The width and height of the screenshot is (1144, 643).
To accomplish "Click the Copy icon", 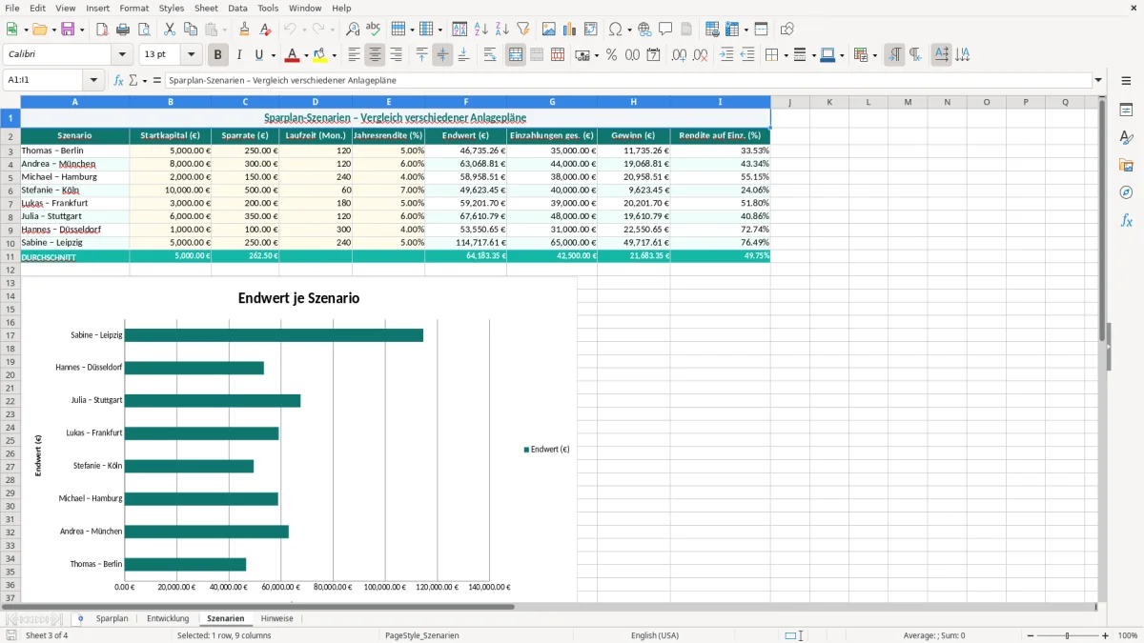I will click(x=191, y=30).
